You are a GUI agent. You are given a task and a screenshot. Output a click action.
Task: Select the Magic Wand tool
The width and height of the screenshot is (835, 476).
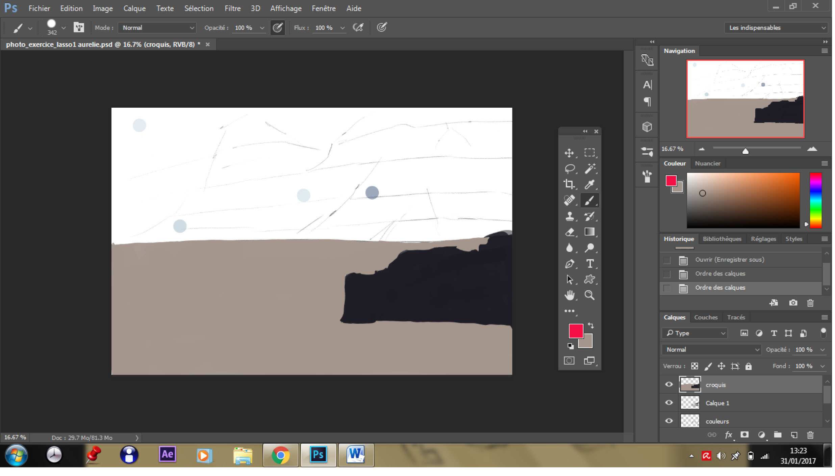point(589,168)
